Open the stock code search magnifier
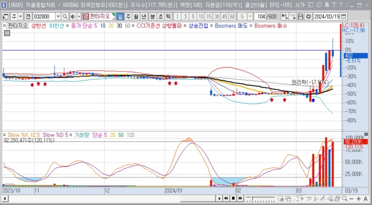The height and width of the screenshot is (205, 372). click(65, 16)
